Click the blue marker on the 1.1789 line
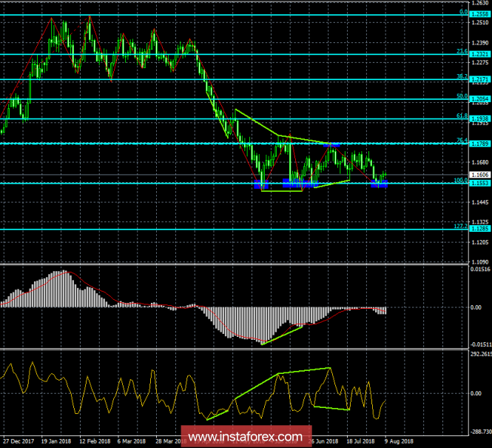 click(x=332, y=144)
